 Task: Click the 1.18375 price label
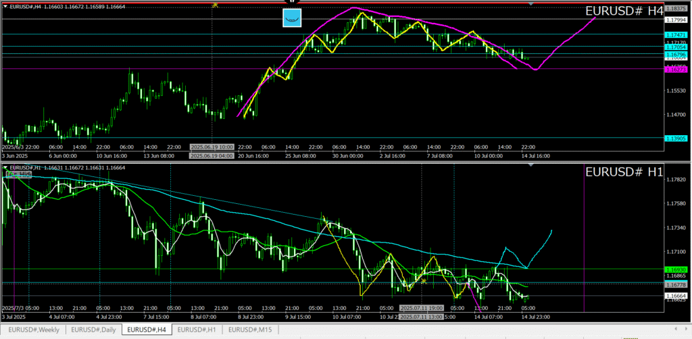pos(676,8)
